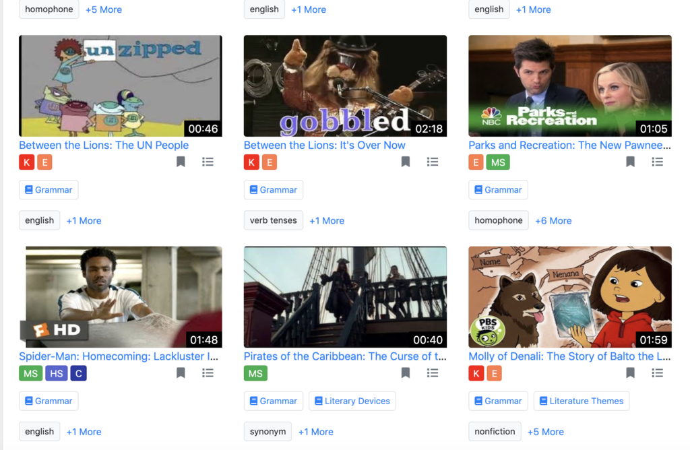This screenshot has height=450, width=690.
Task: Click K grade badge under The UN People
Action: pos(27,162)
